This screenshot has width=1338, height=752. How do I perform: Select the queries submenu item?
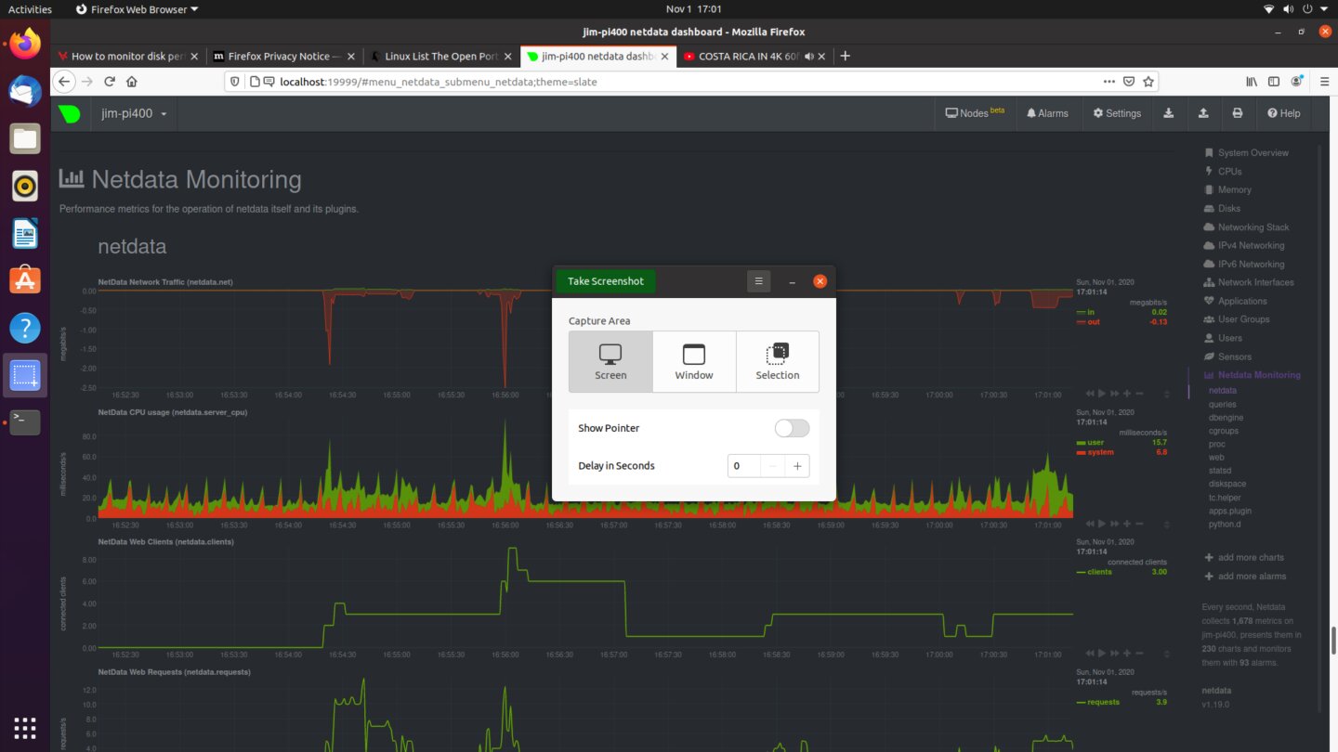(1223, 404)
